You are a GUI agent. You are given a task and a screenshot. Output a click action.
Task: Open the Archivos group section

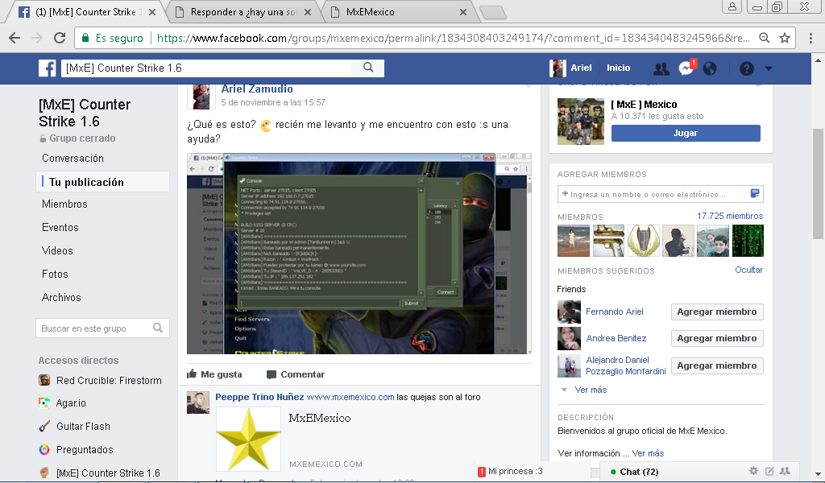61,298
